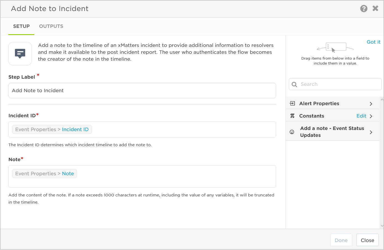Close dialog with X icon
The image size is (384, 250).
point(375,8)
